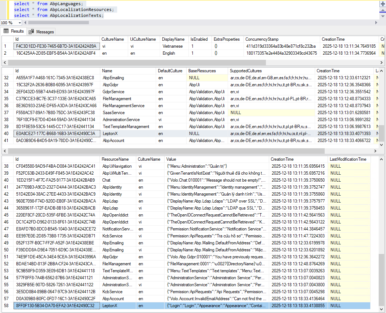Open the 100 % zoom level dropdown
The width and height of the screenshot is (386, 313).
click(19, 23)
